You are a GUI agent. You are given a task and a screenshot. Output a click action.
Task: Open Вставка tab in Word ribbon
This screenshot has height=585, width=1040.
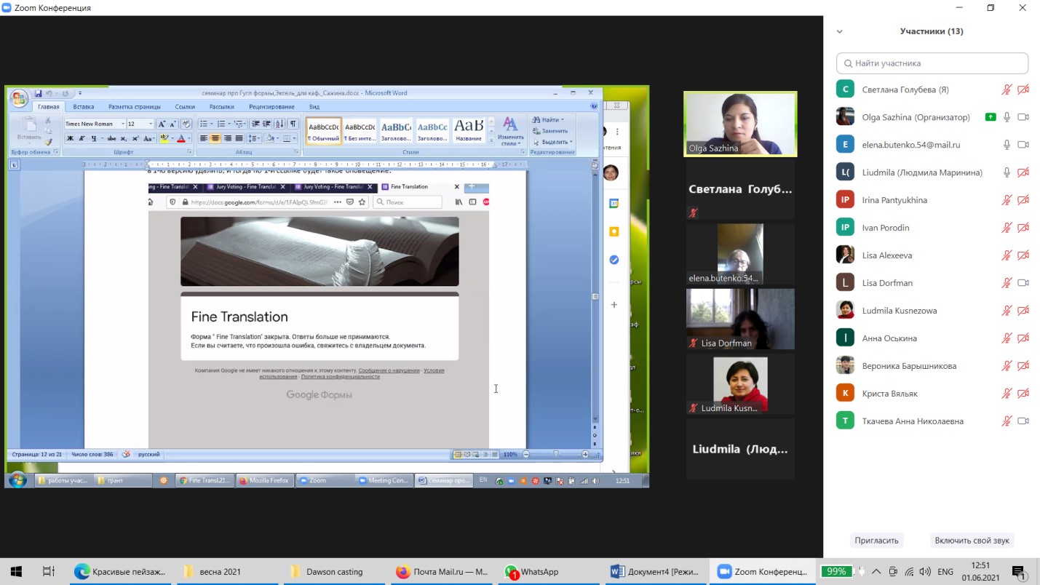pos(84,107)
